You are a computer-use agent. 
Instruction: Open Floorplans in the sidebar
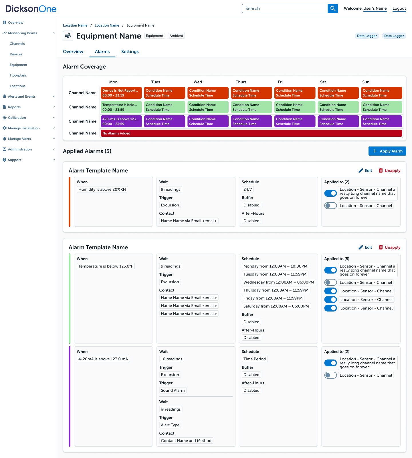point(18,75)
